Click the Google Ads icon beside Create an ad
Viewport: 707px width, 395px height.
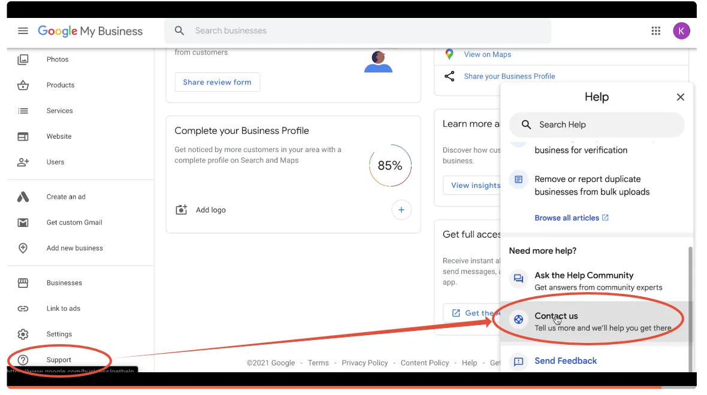click(x=23, y=197)
